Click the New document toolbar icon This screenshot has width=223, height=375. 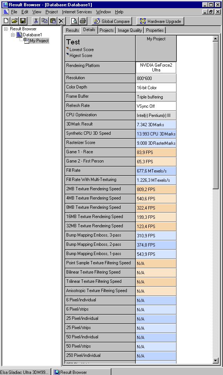[6, 21]
